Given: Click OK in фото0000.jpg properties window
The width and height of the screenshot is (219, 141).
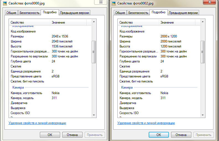Looking at the screenshot, I should tap(50, 135).
